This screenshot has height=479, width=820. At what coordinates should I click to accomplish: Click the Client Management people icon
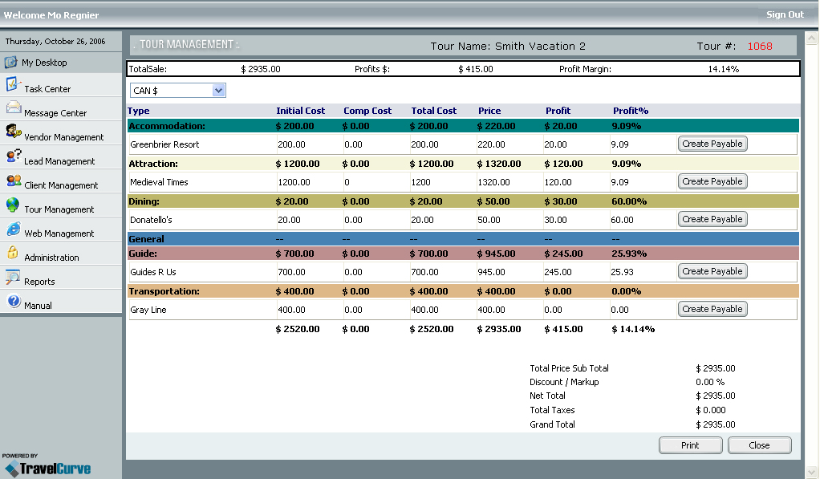[x=14, y=181]
